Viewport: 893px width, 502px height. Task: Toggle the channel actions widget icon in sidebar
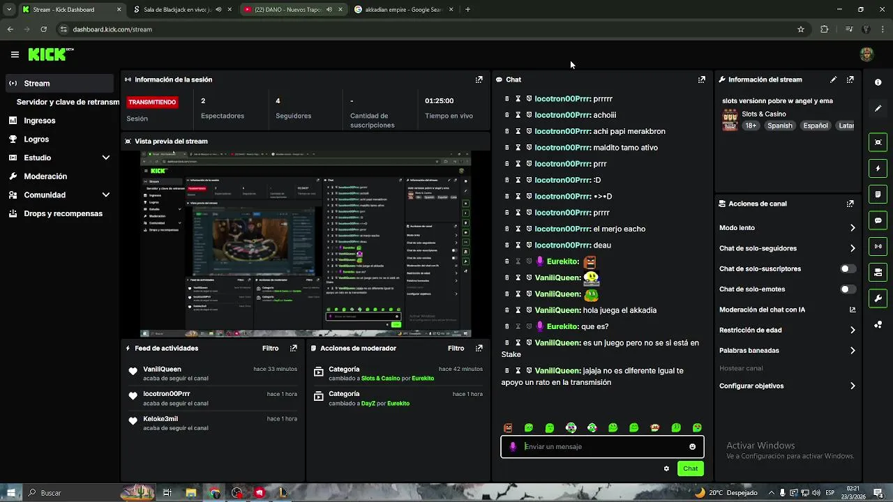(878, 272)
